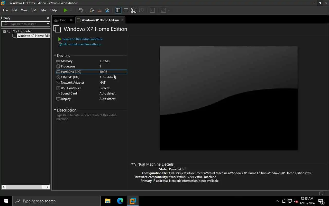Click Revert to snapshot toolbar icon
Image resolution: width=329 pixels, height=206 pixels.
(x=100, y=10)
